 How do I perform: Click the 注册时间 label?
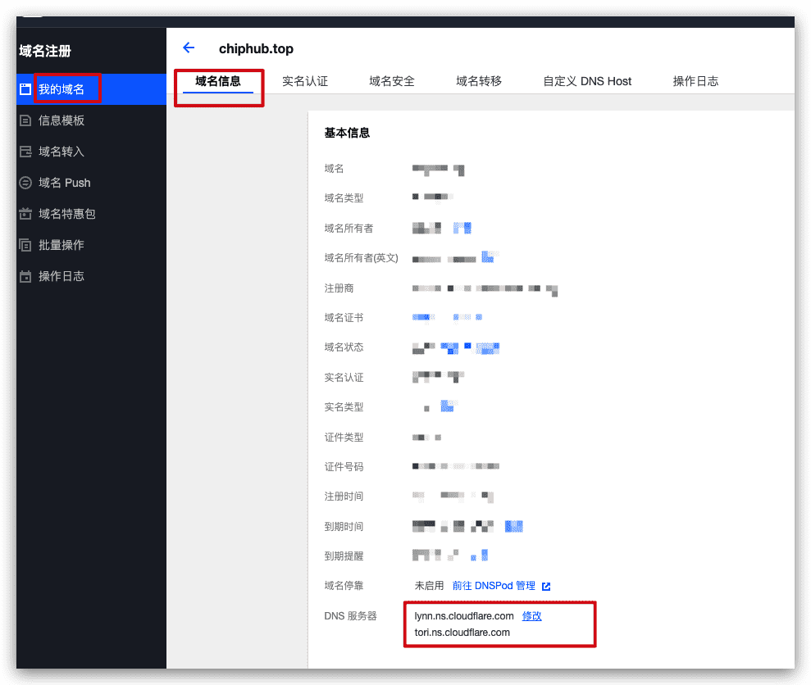344,497
